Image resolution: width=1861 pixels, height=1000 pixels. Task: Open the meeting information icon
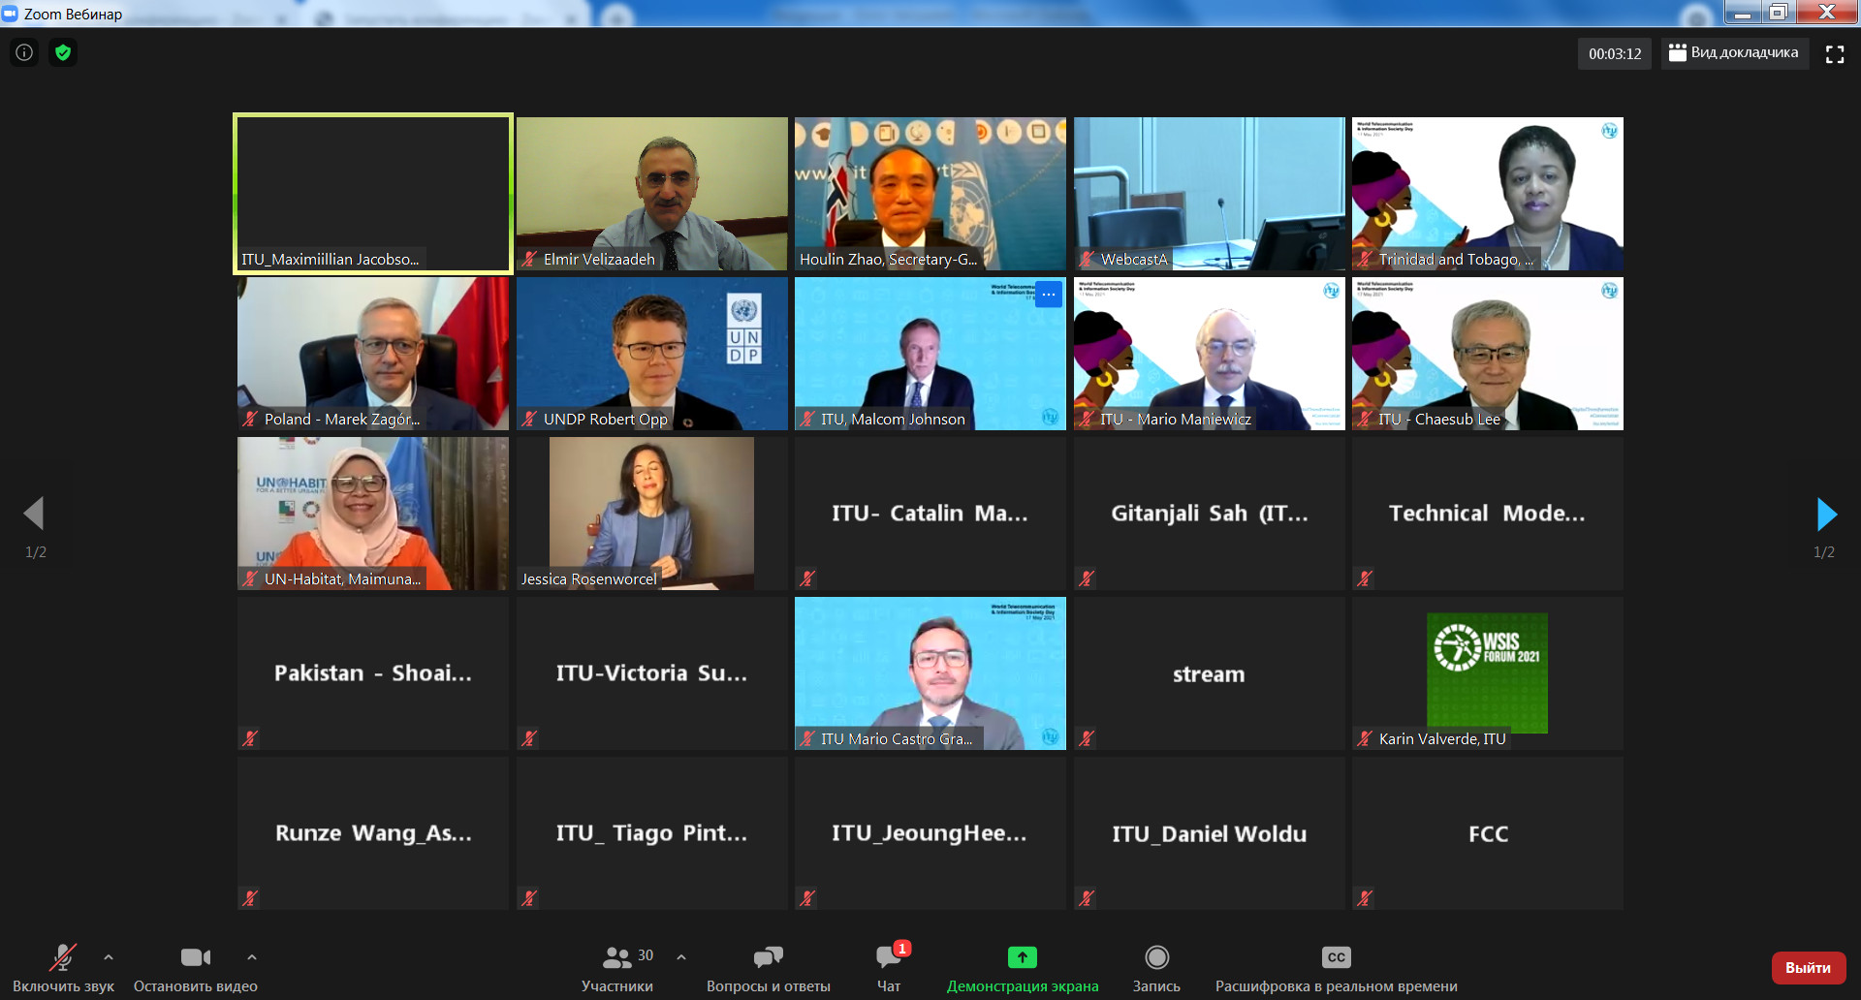coord(24,52)
